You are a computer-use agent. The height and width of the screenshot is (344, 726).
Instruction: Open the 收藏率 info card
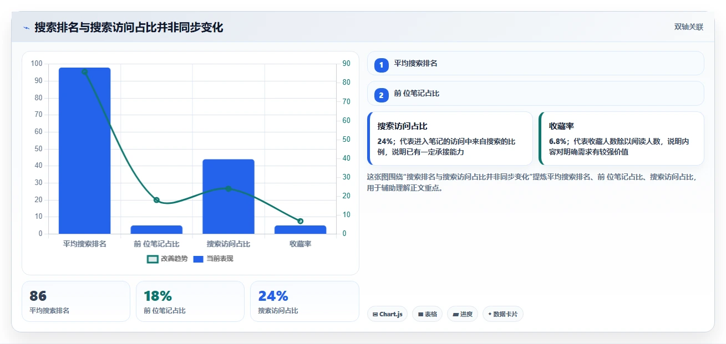click(621, 138)
